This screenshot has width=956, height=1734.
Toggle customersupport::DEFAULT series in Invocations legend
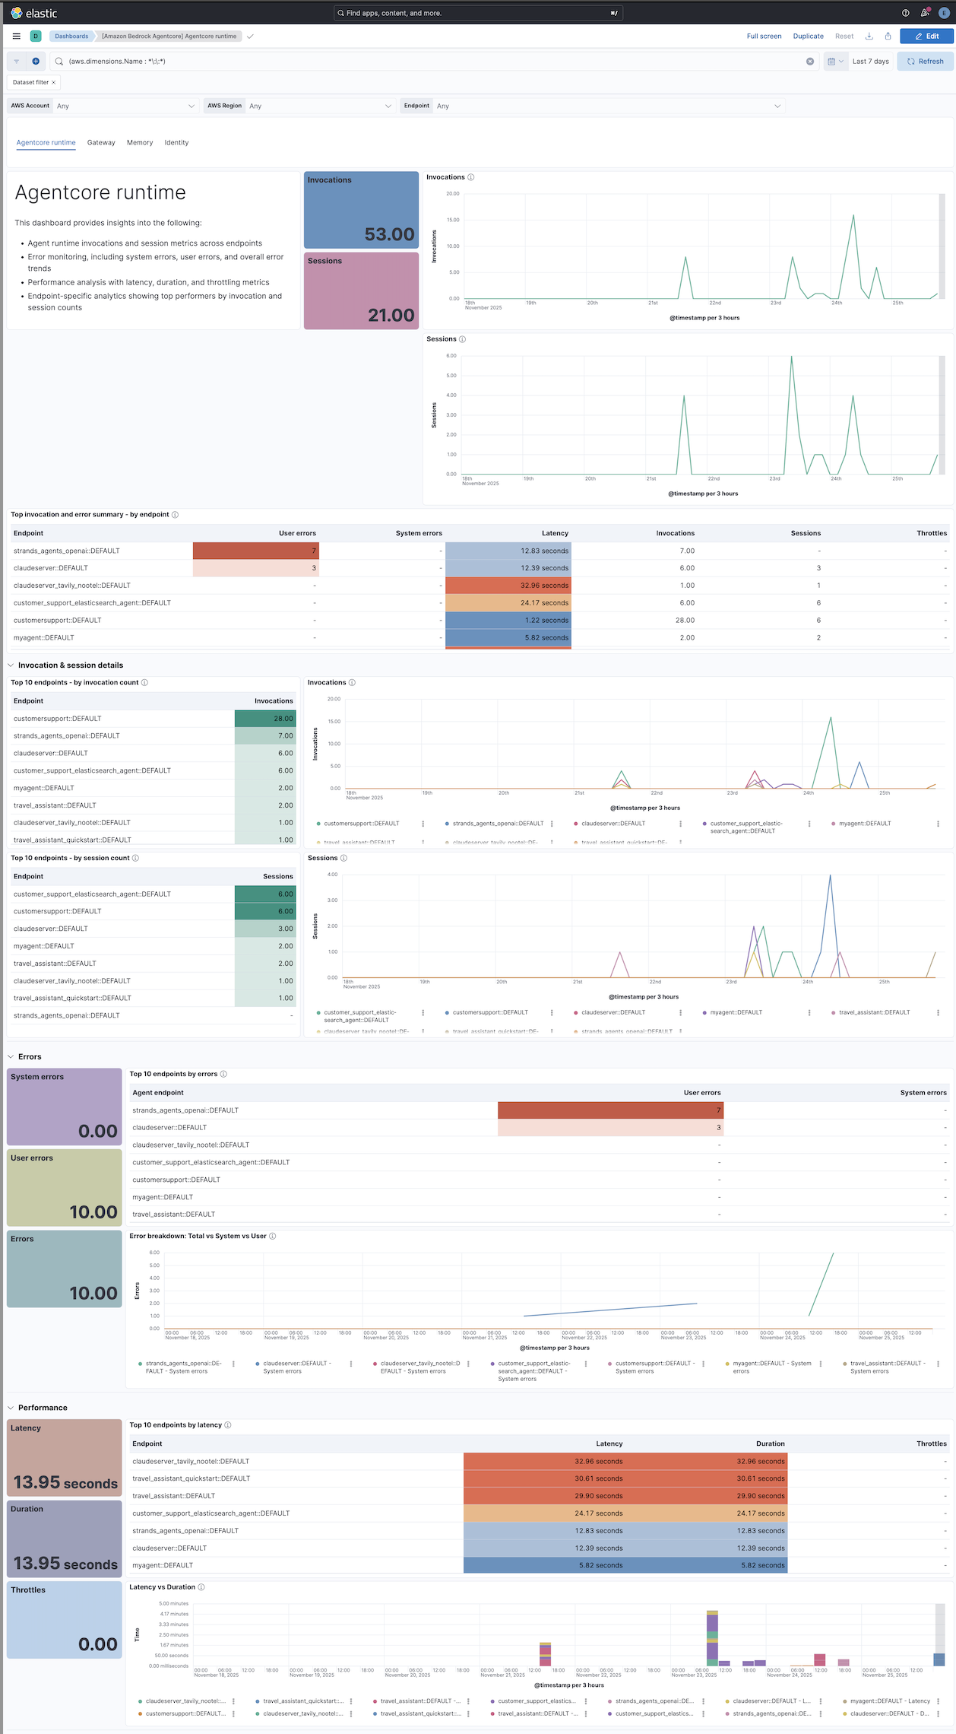pos(361,824)
